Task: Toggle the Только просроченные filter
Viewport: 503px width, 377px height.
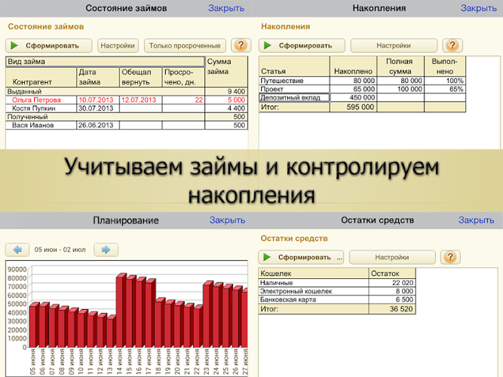Action: 186,45
